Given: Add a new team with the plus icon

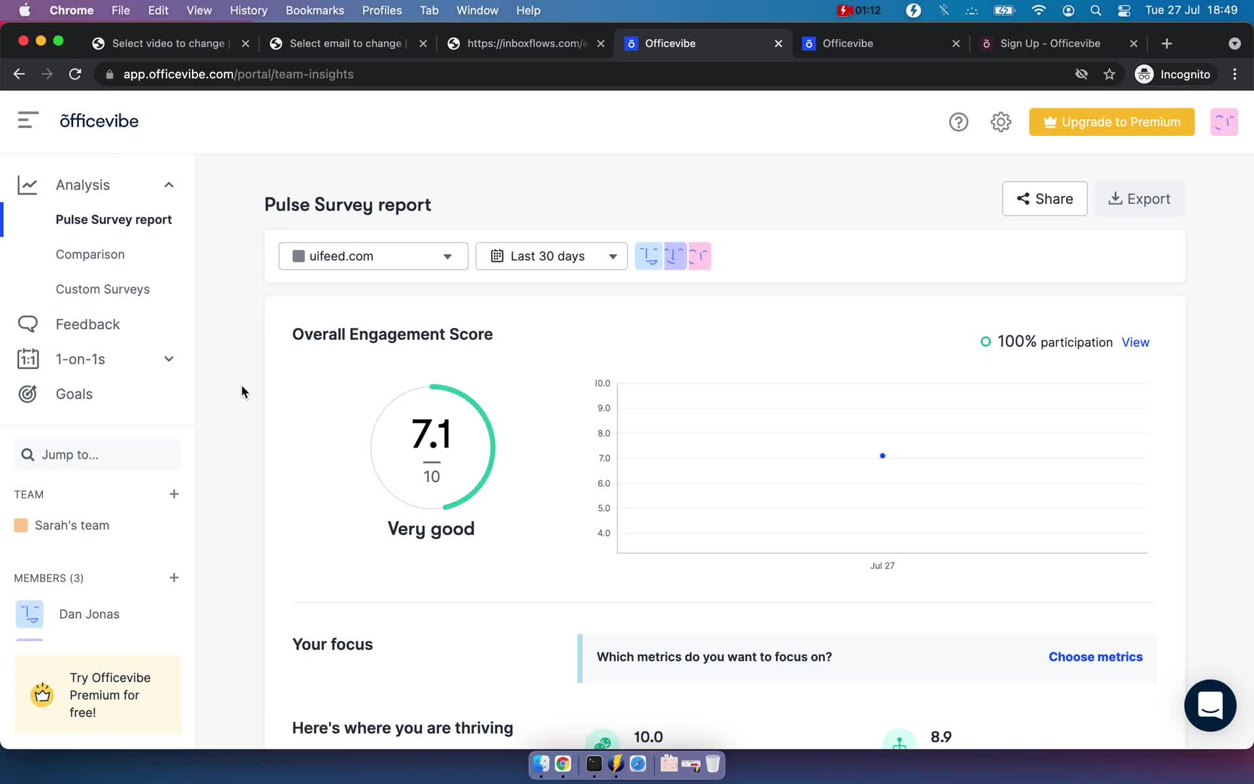Looking at the screenshot, I should pyautogui.click(x=174, y=494).
